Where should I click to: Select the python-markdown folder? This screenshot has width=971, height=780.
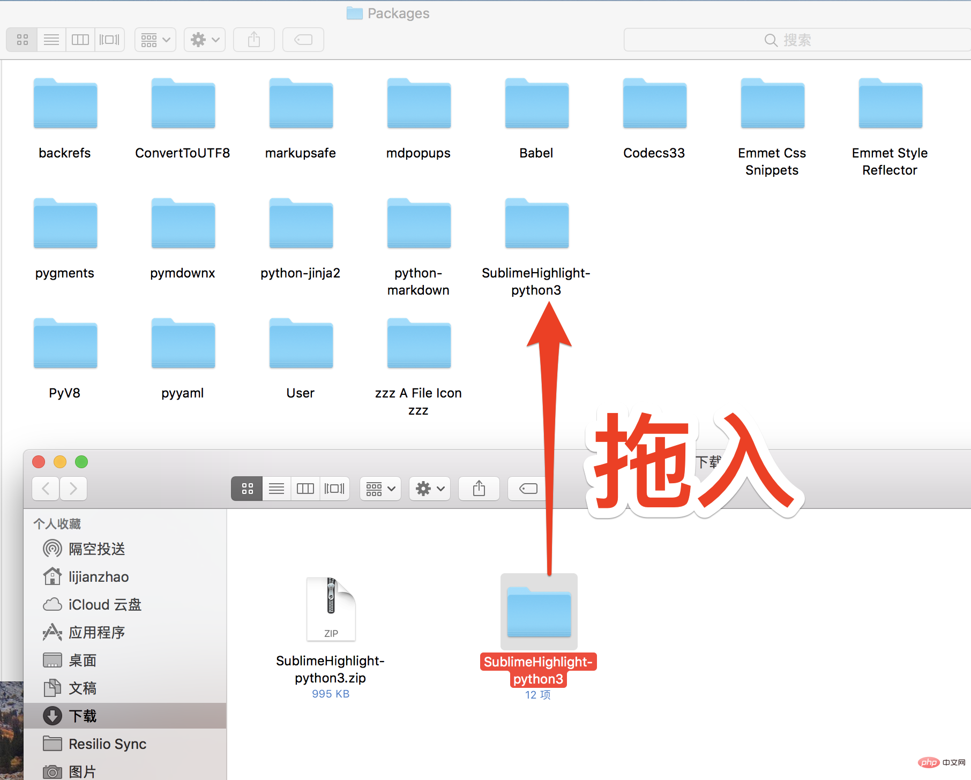pyautogui.click(x=419, y=223)
